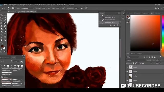This screenshot has height=92, width=164.
Task: Select the Path Selection tool
Action: [1, 37]
